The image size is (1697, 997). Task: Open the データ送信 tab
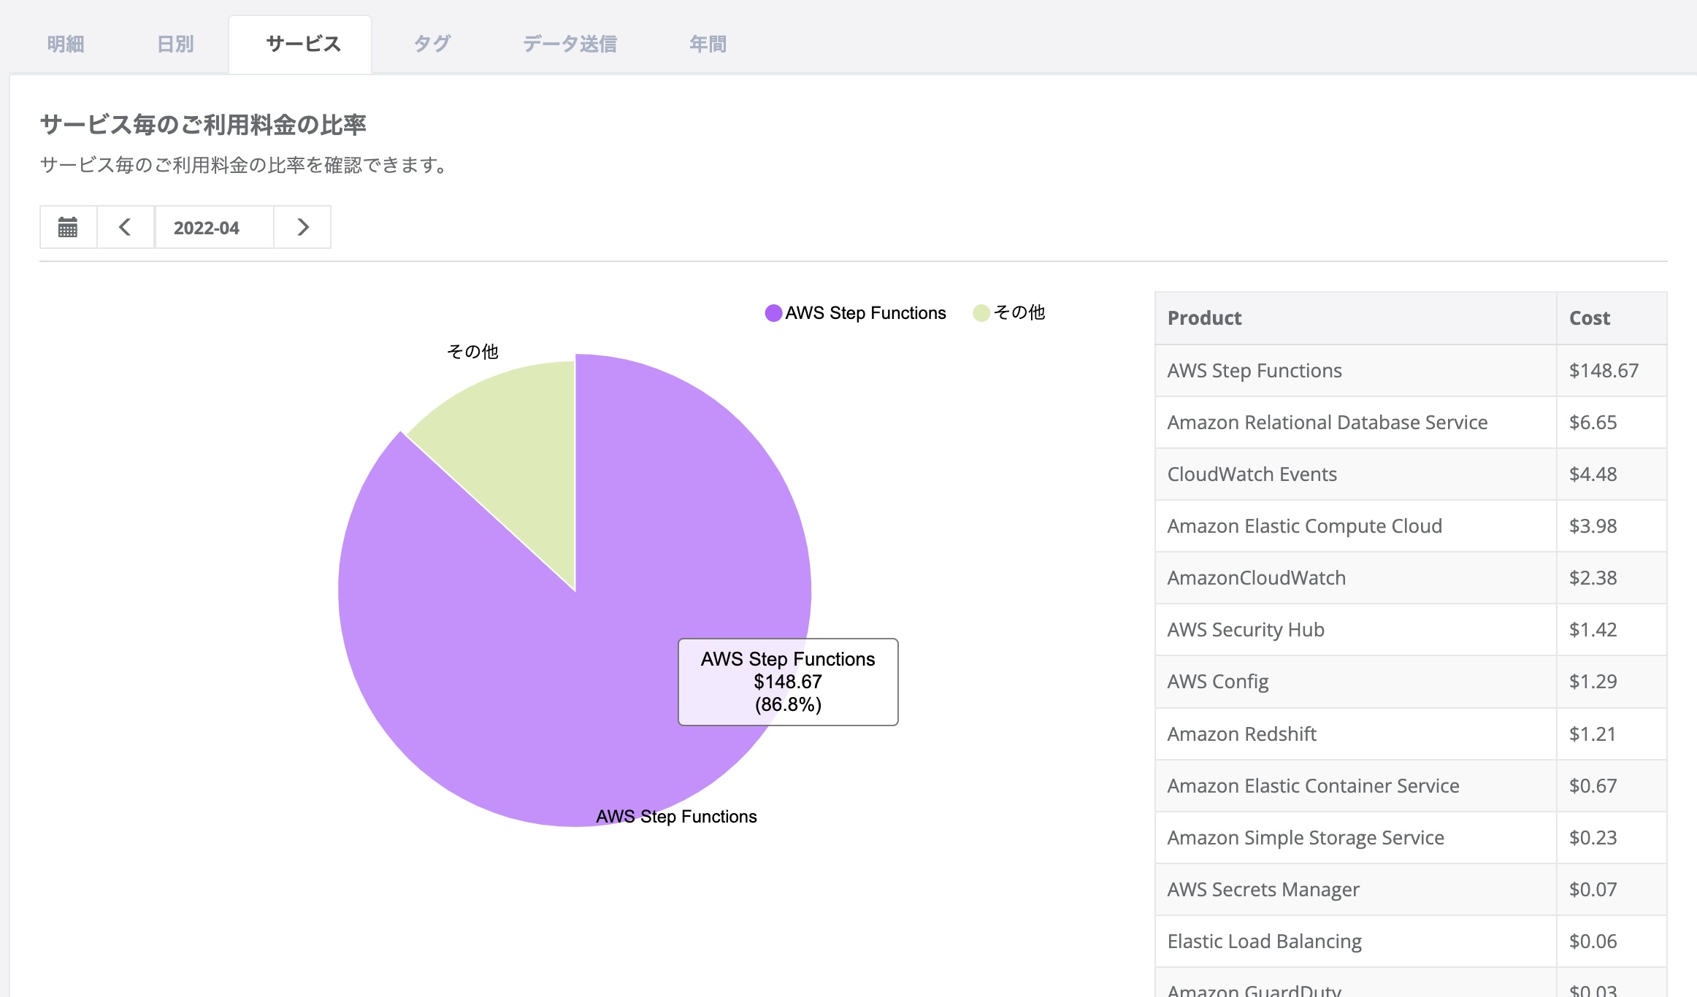[x=570, y=44]
